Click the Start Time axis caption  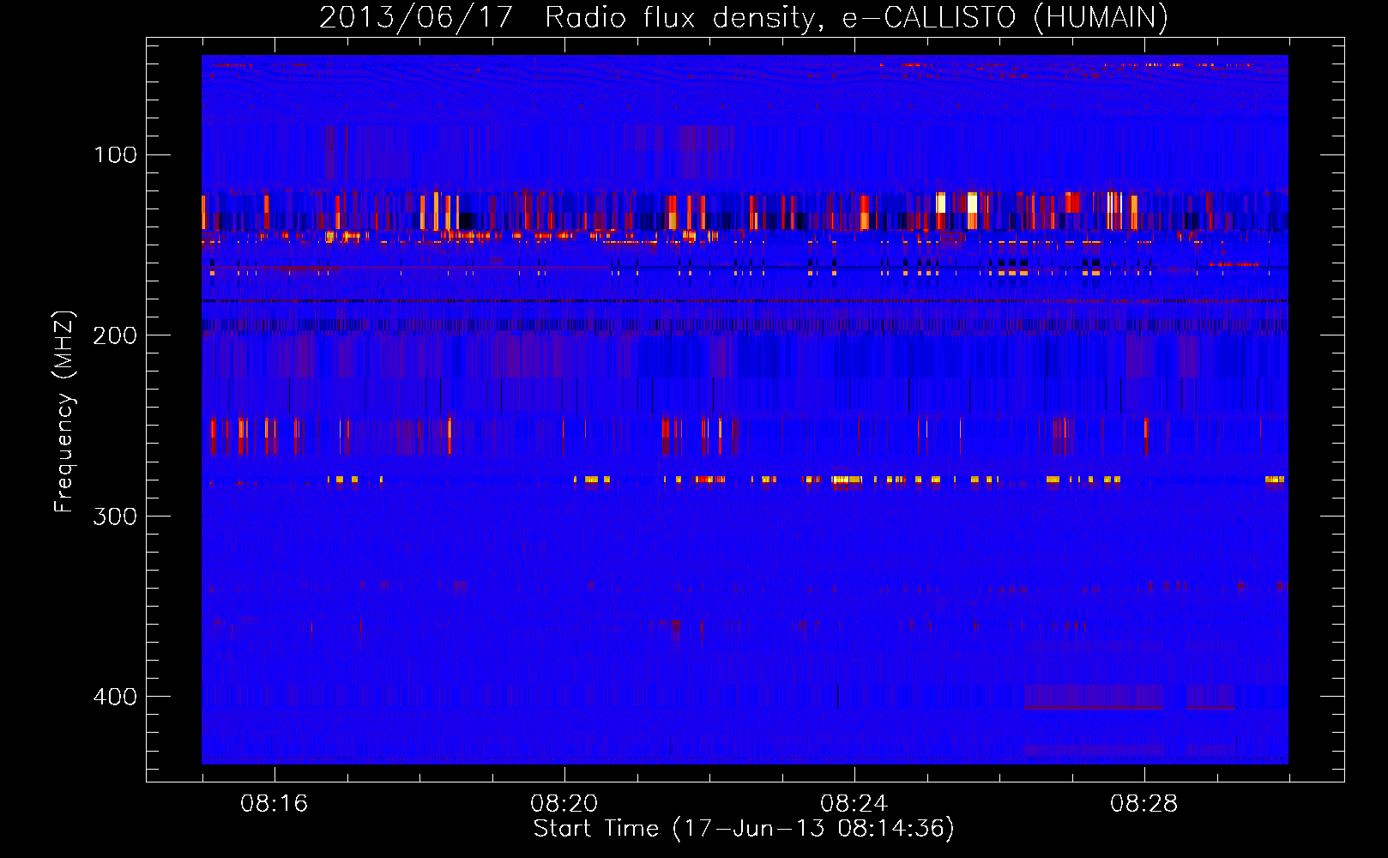click(744, 829)
